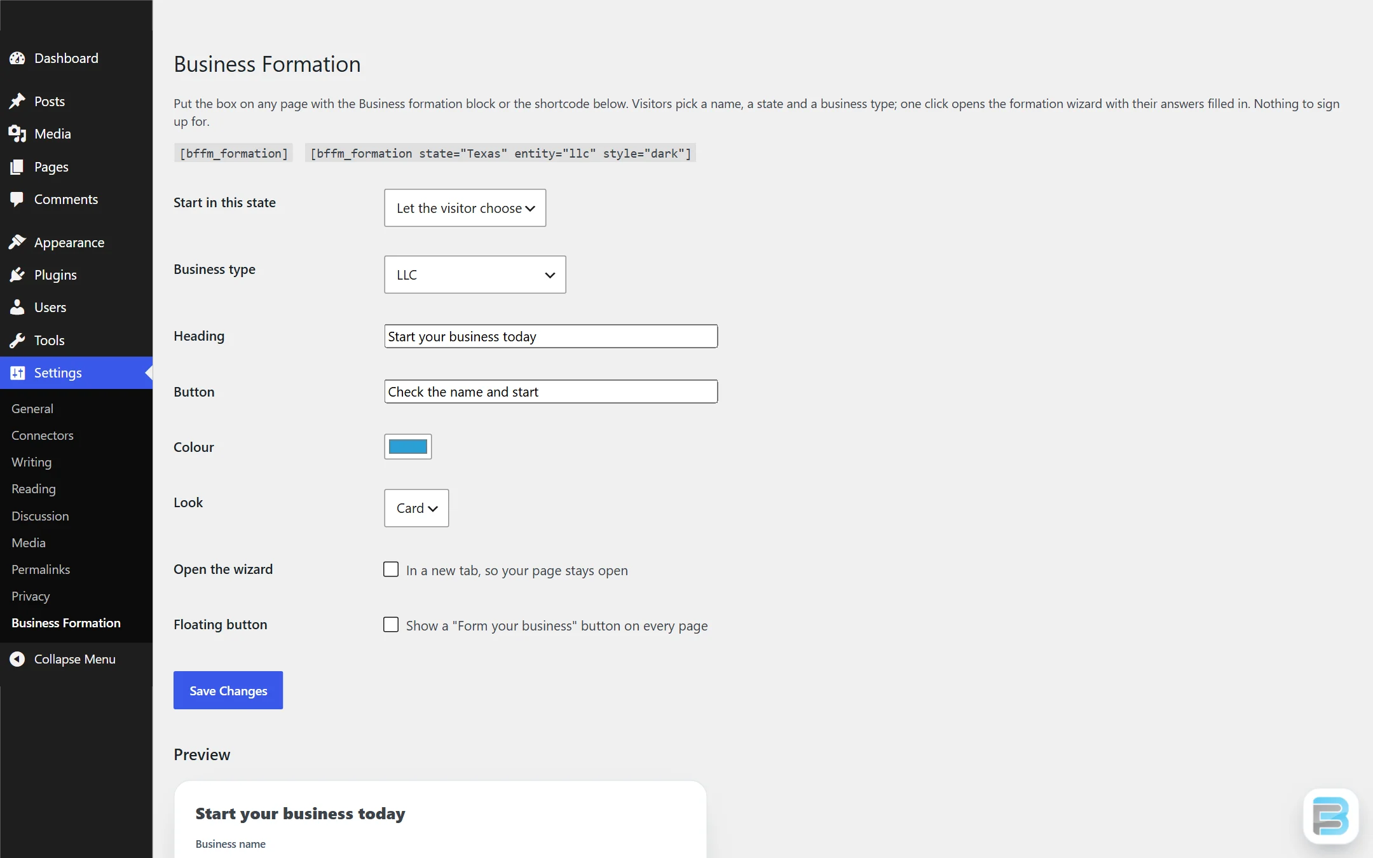
Task: Click the Save Changes button
Action: coord(228,690)
